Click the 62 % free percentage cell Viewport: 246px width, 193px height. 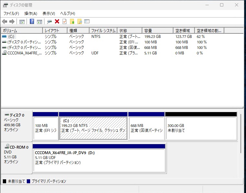click(201, 37)
